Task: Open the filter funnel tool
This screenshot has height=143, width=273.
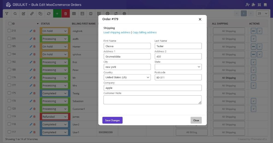Action: 7,13
